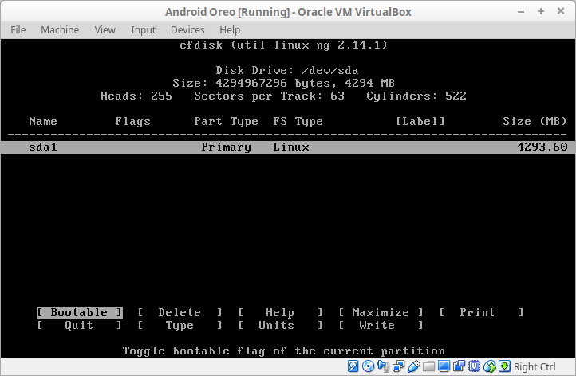Select the Print option in cfdisk
The width and height of the screenshot is (576, 376).
click(481, 312)
